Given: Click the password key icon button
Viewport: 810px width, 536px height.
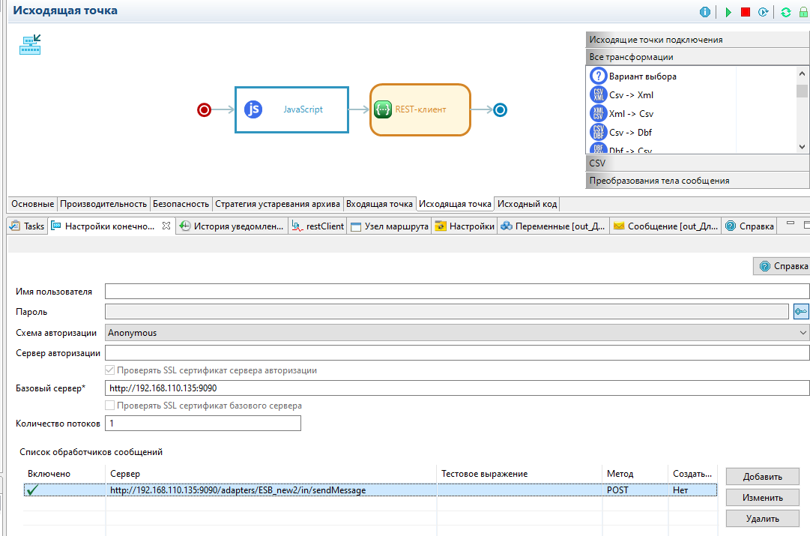Looking at the screenshot, I should tap(801, 312).
